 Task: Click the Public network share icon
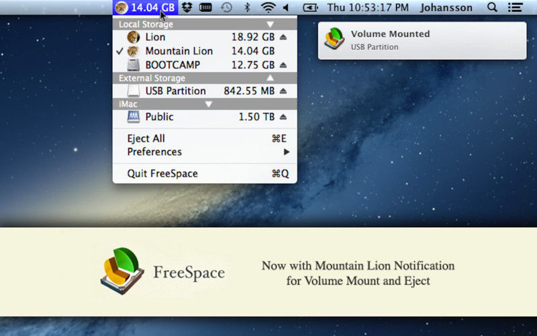click(x=133, y=117)
